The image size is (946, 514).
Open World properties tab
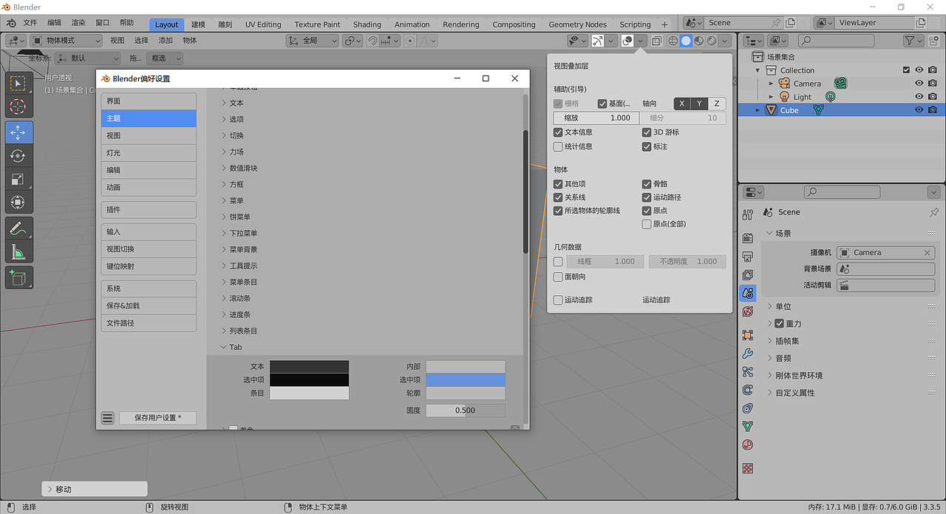point(747,311)
